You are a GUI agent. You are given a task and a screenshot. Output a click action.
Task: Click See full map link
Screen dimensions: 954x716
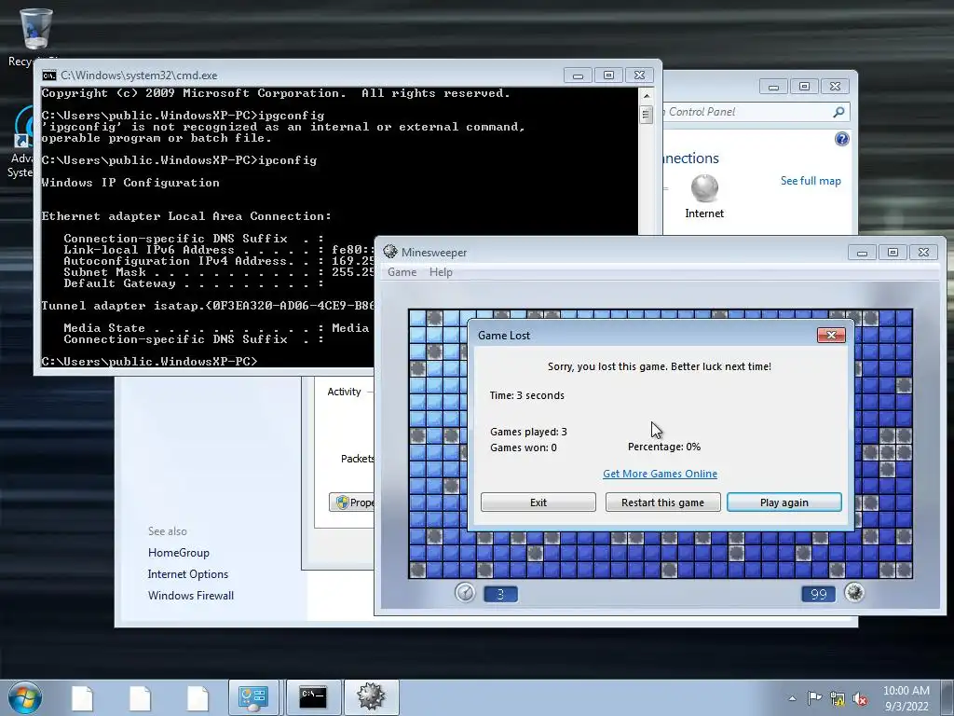811,181
